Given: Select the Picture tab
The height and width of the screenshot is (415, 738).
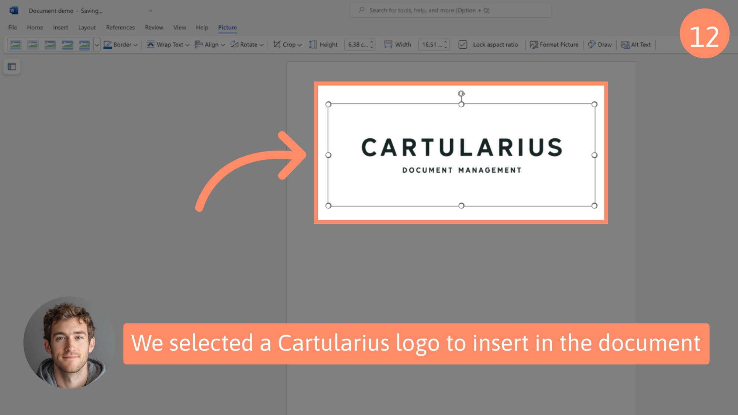Looking at the screenshot, I should tap(227, 27).
